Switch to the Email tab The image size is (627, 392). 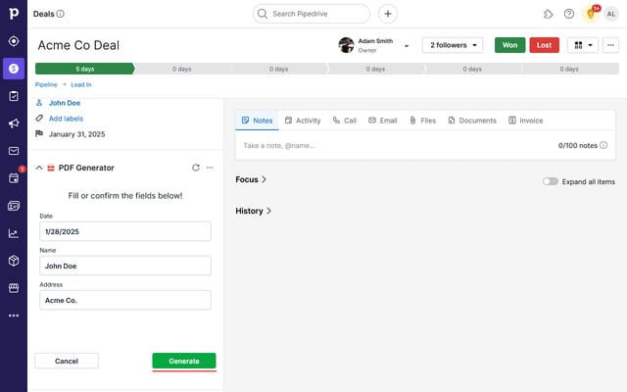383,121
